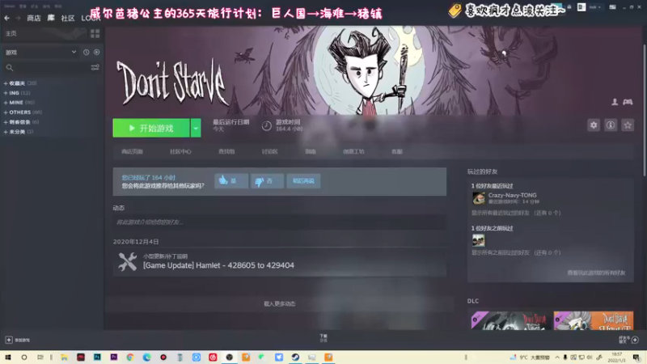Open play button dropdown arrow
This screenshot has height=364, width=647.
point(196,128)
